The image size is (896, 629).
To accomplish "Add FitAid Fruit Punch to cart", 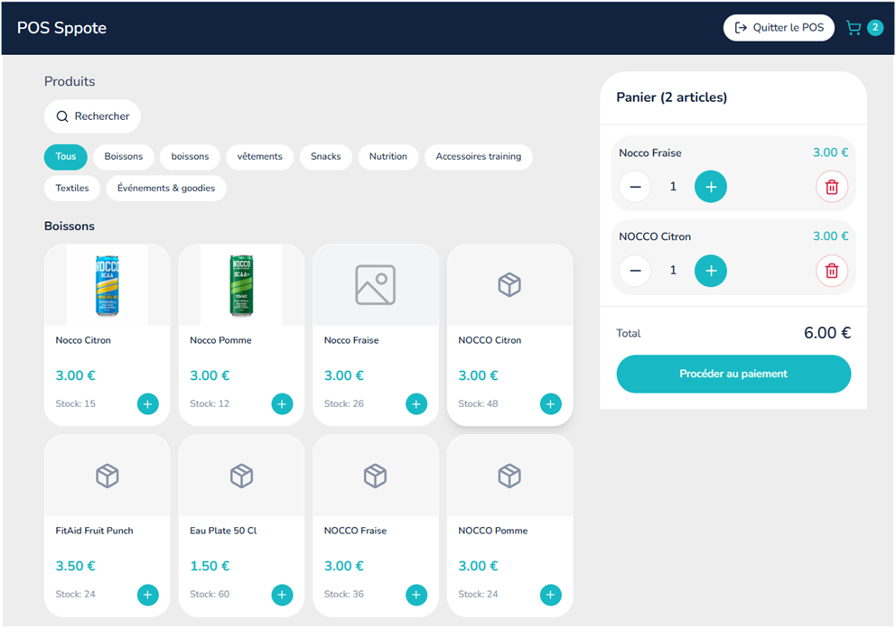I will click(x=147, y=595).
